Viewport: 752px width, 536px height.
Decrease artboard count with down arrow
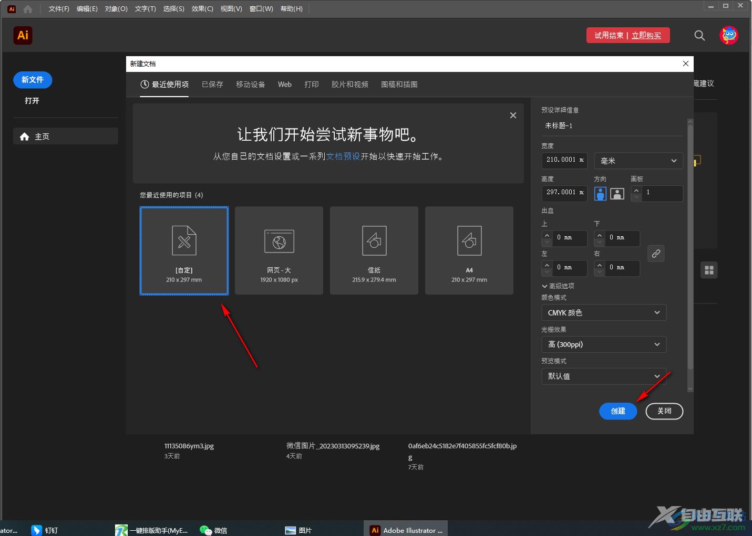point(636,198)
